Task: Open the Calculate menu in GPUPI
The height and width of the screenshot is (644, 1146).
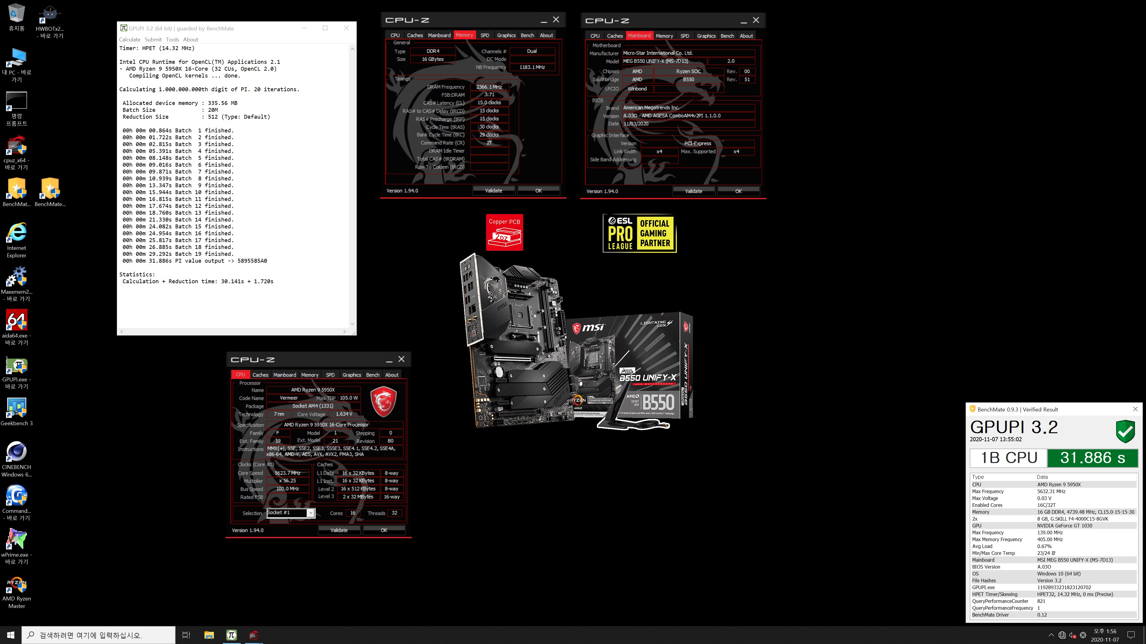Action: tap(130, 40)
